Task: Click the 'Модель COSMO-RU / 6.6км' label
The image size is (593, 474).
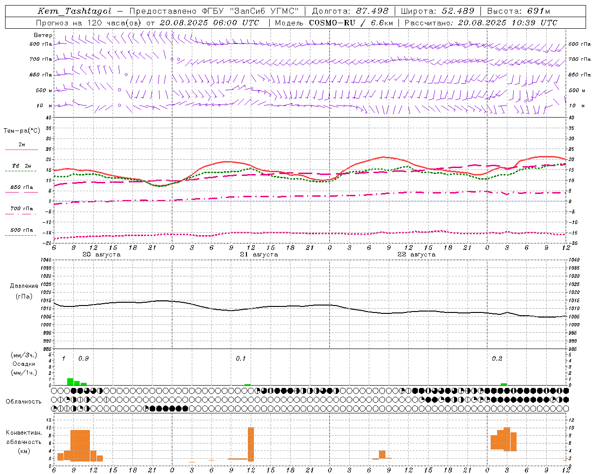Action: point(334,23)
